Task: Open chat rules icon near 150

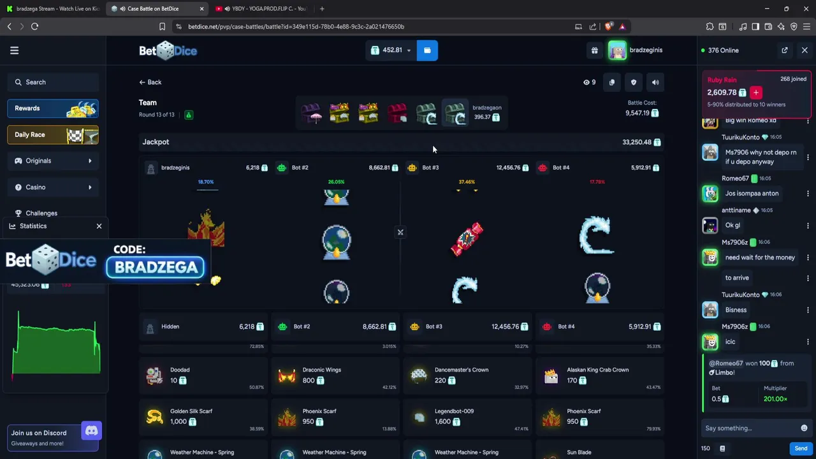Action: (x=722, y=449)
